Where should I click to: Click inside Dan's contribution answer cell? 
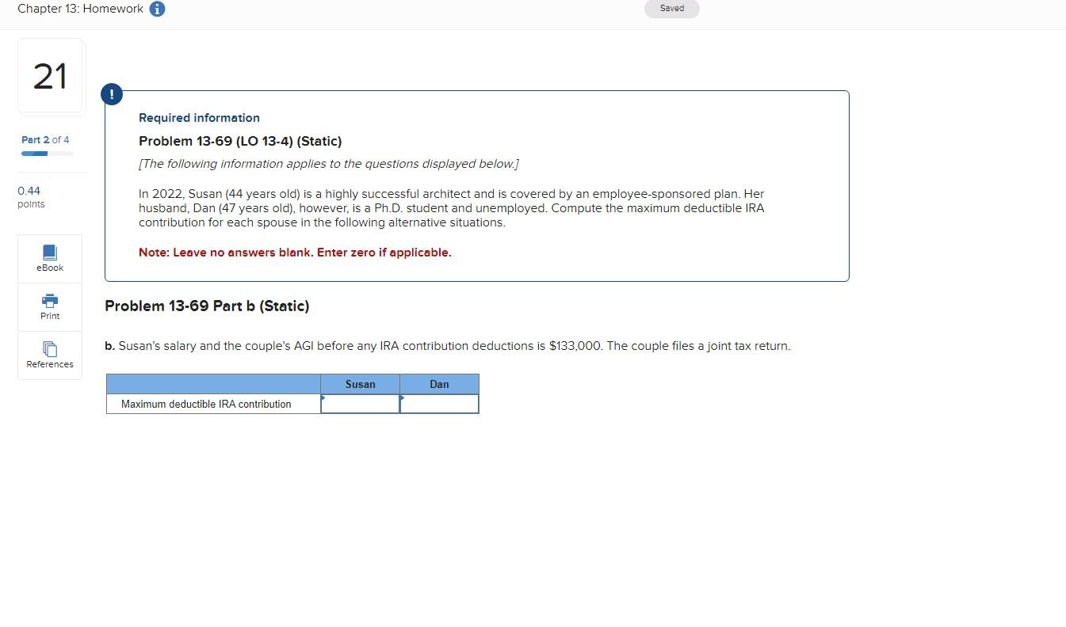pyautogui.click(x=441, y=404)
